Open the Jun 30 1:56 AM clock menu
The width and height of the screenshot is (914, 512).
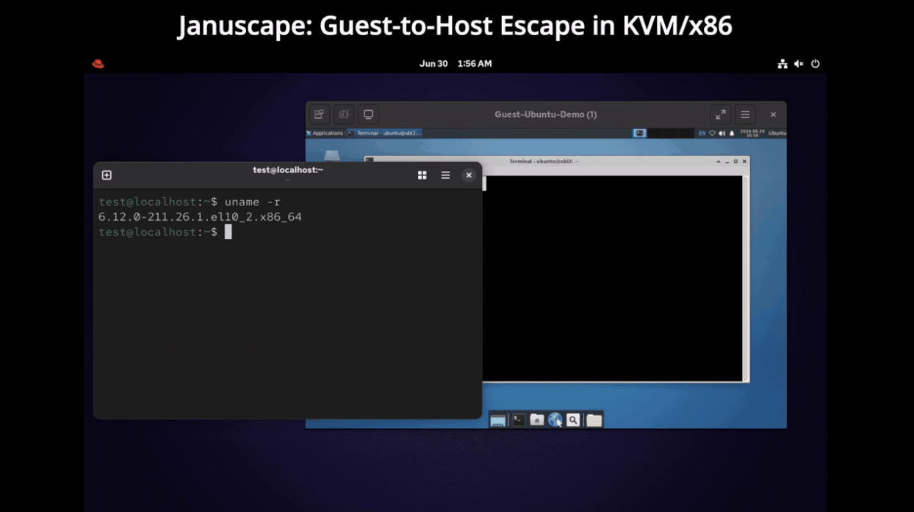click(456, 64)
